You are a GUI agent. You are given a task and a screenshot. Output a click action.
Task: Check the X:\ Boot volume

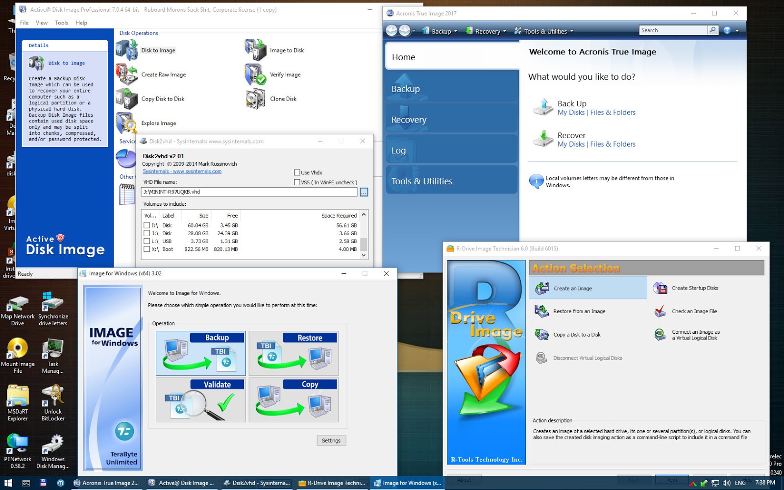147,249
